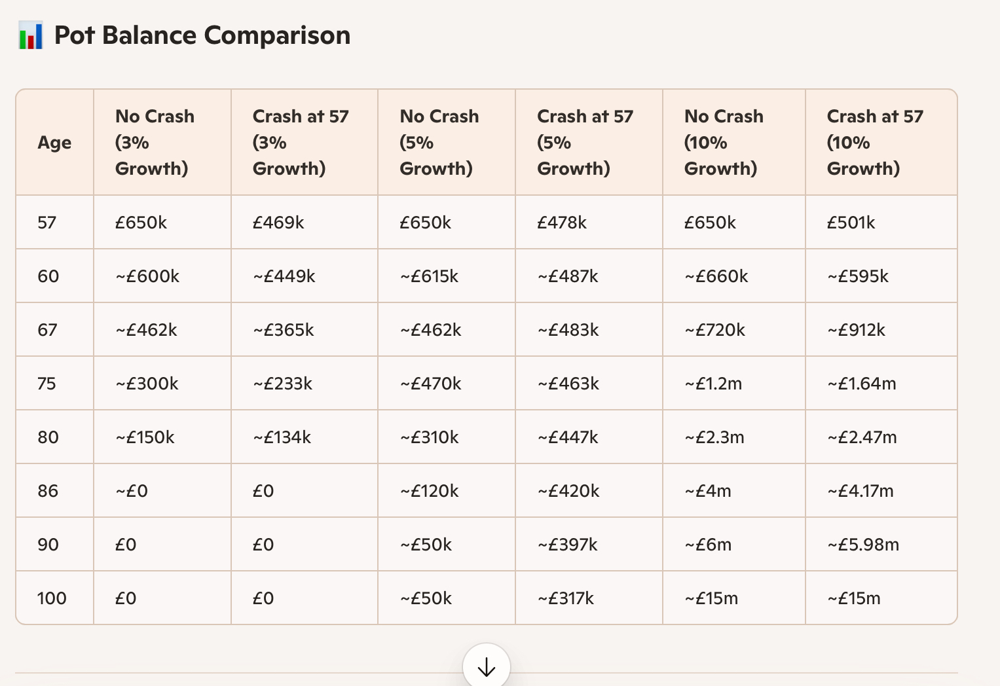The height and width of the screenshot is (686, 1000).
Task: Select the age 100 row label
Action: click(52, 598)
